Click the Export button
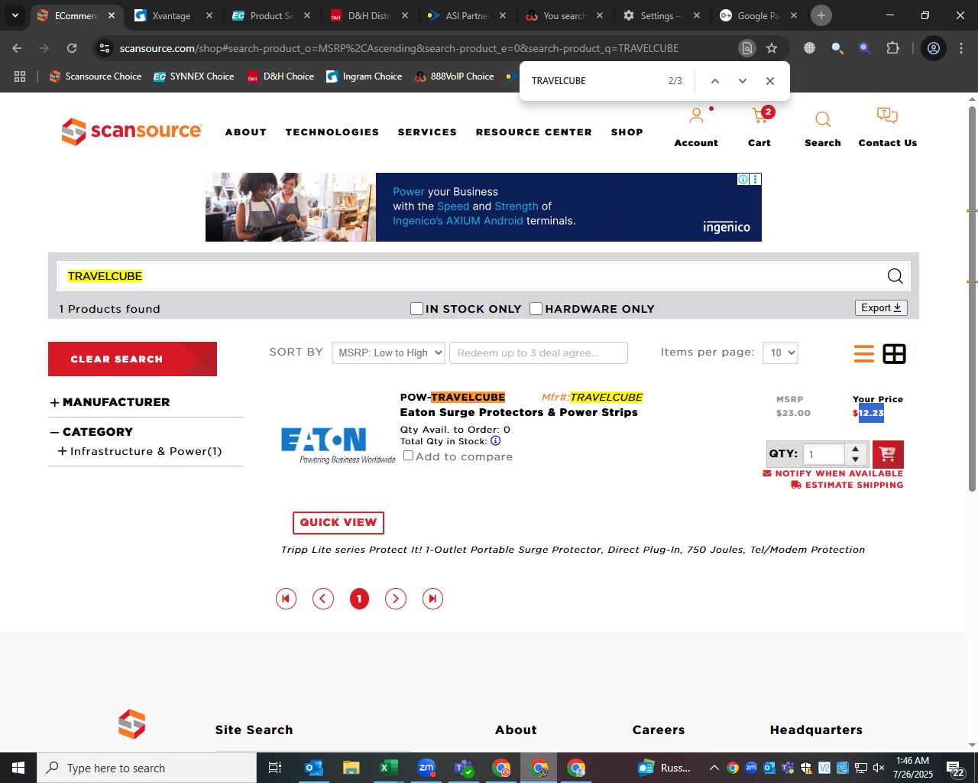 881,307
